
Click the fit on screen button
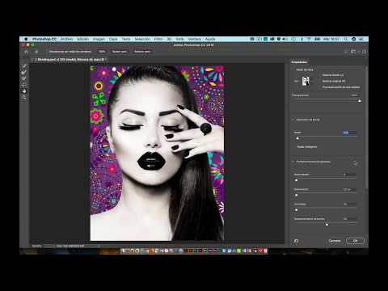tap(120, 52)
